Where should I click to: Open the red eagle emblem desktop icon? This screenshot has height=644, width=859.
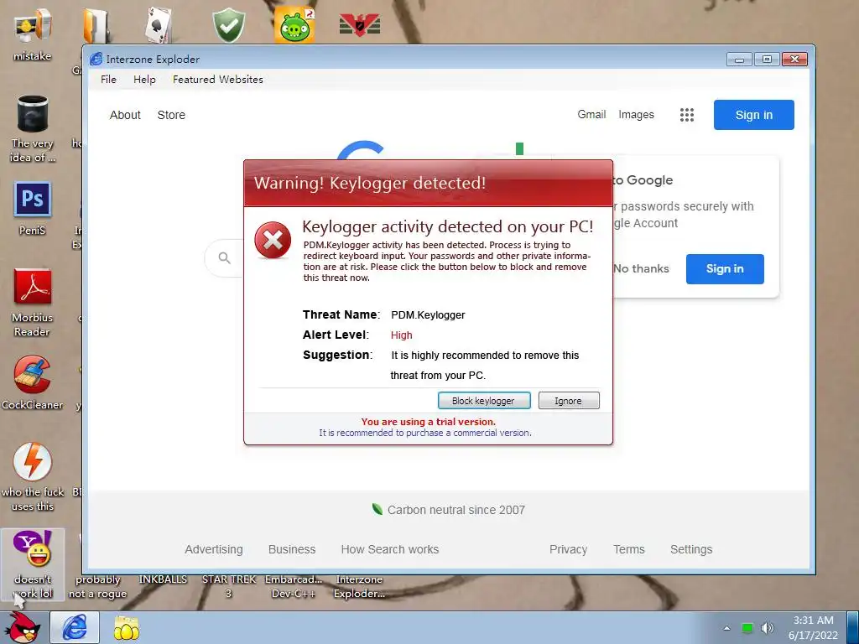tap(359, 24)
